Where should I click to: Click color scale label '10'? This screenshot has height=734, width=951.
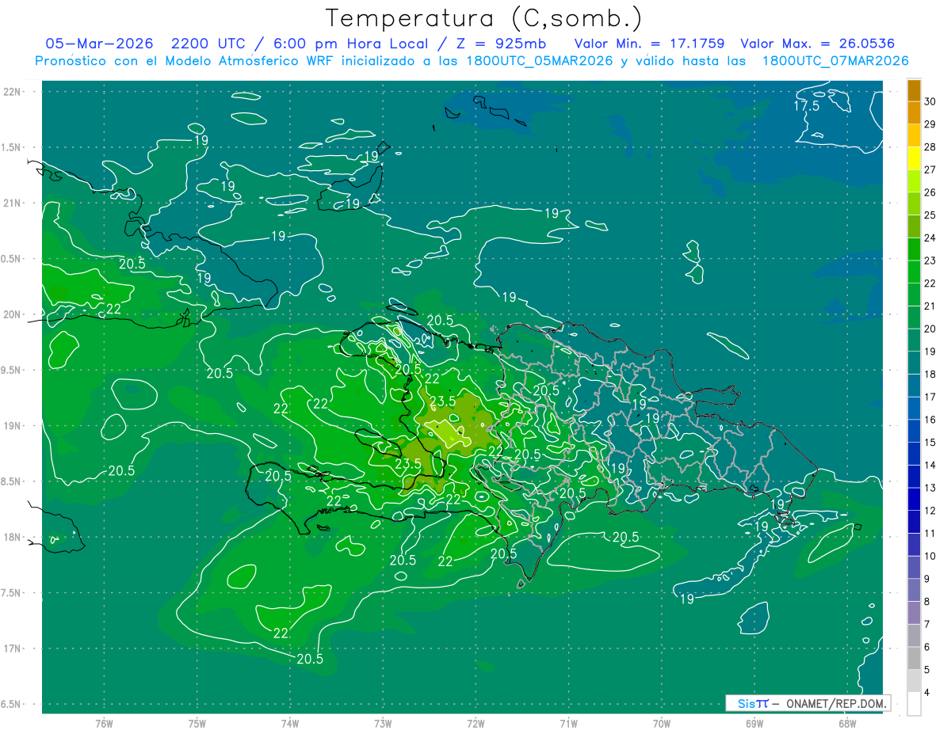pyautogui.click(x=931, y=556)
